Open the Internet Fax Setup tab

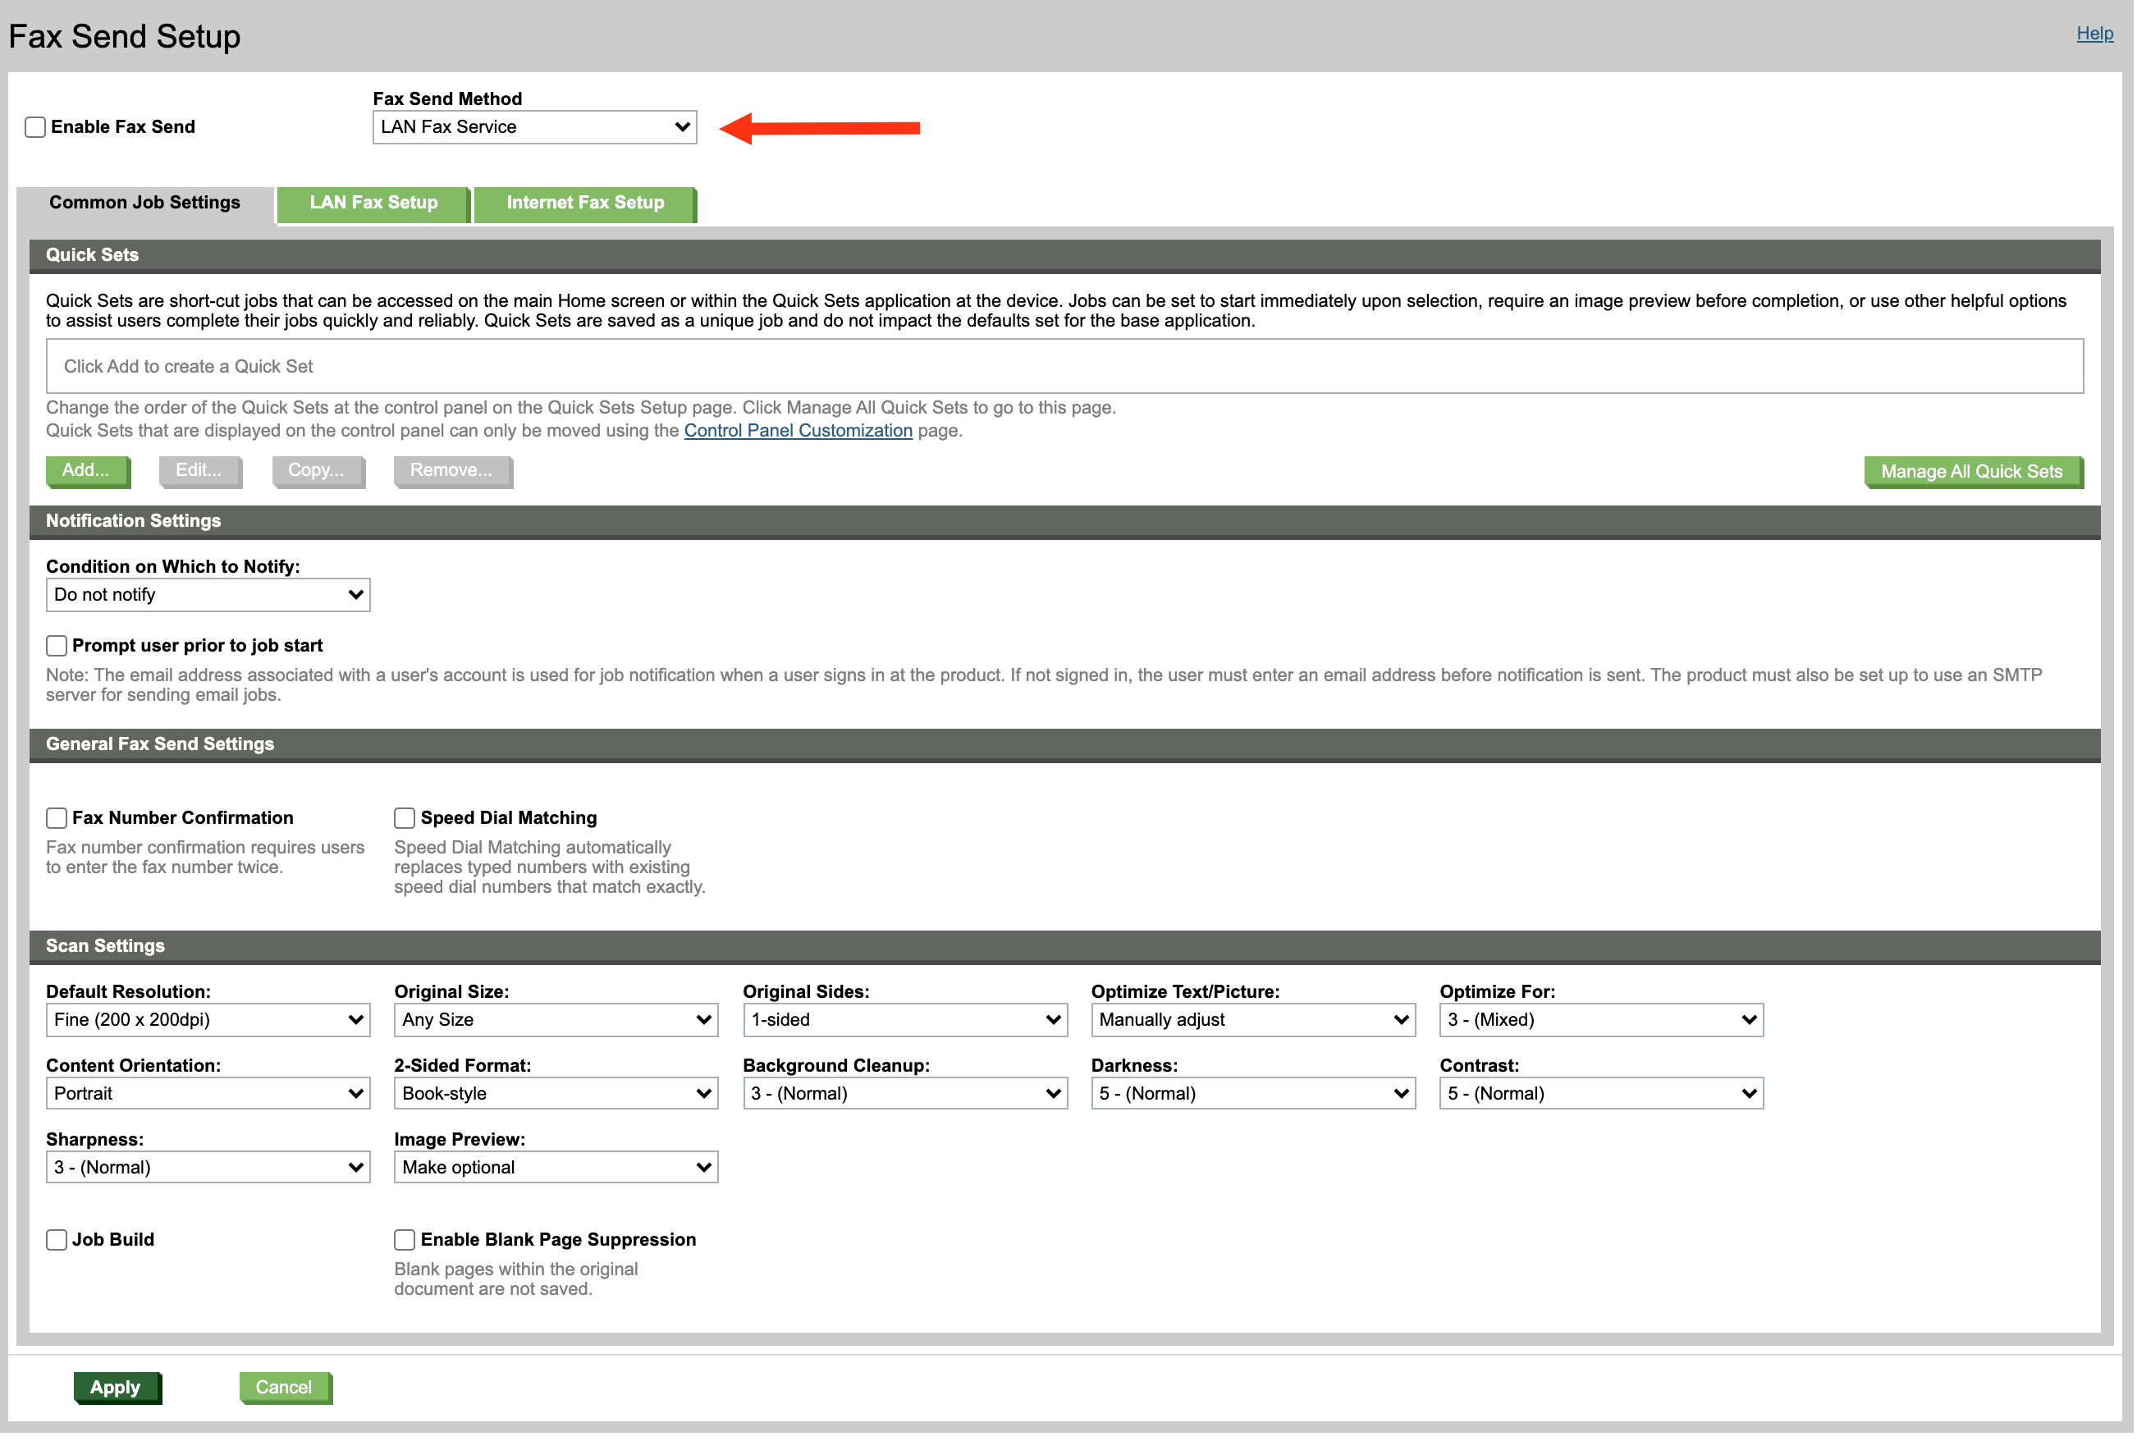[584, 202]
